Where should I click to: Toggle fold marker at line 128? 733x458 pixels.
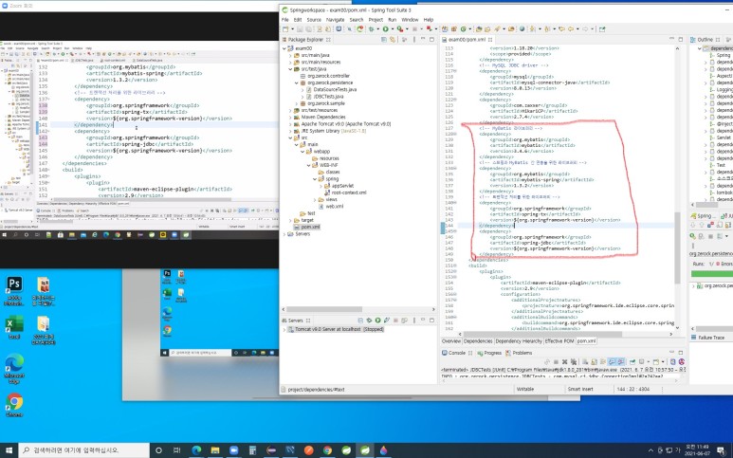(455, 134)
